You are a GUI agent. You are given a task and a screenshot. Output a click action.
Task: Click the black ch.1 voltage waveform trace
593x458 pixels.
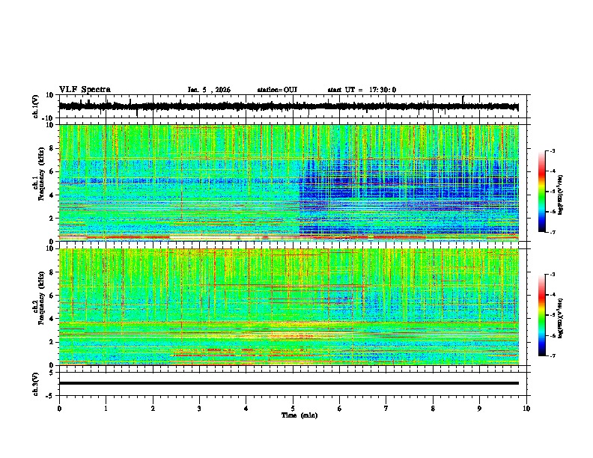point(288,106)
